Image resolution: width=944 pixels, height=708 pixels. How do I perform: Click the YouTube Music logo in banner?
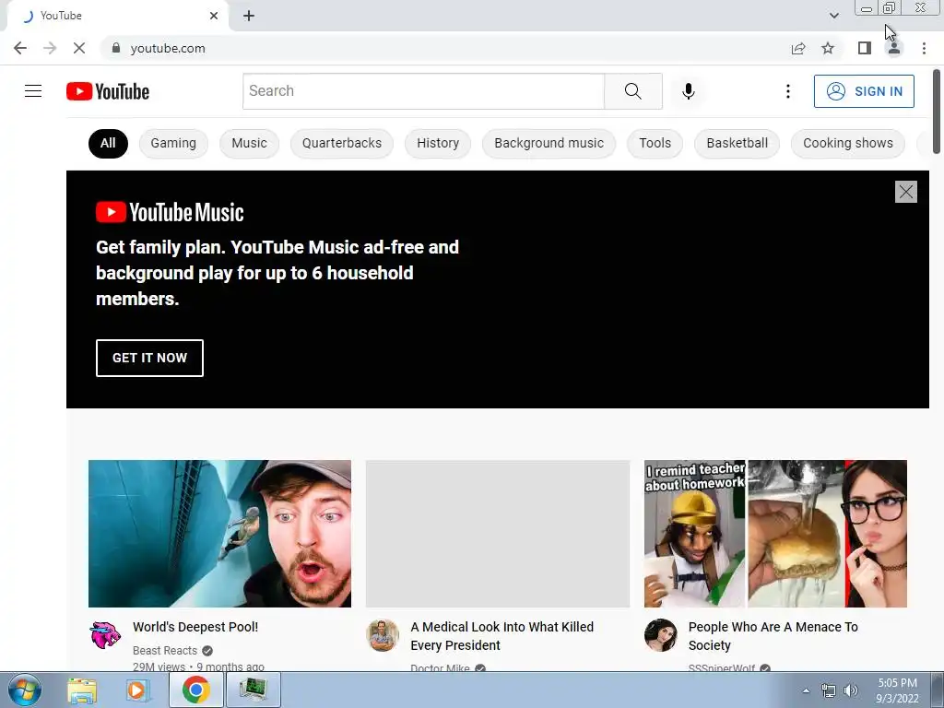pos(170,212)
